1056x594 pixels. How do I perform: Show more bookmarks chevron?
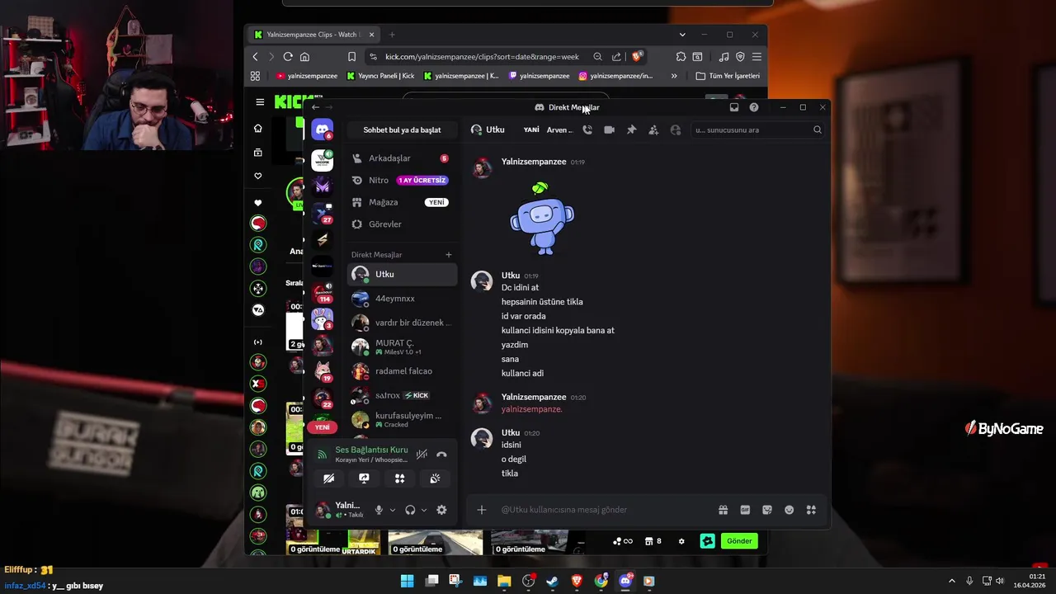(x=674, y=76)
